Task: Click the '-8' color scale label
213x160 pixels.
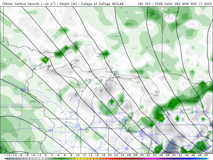Action: tap(20, 155)
